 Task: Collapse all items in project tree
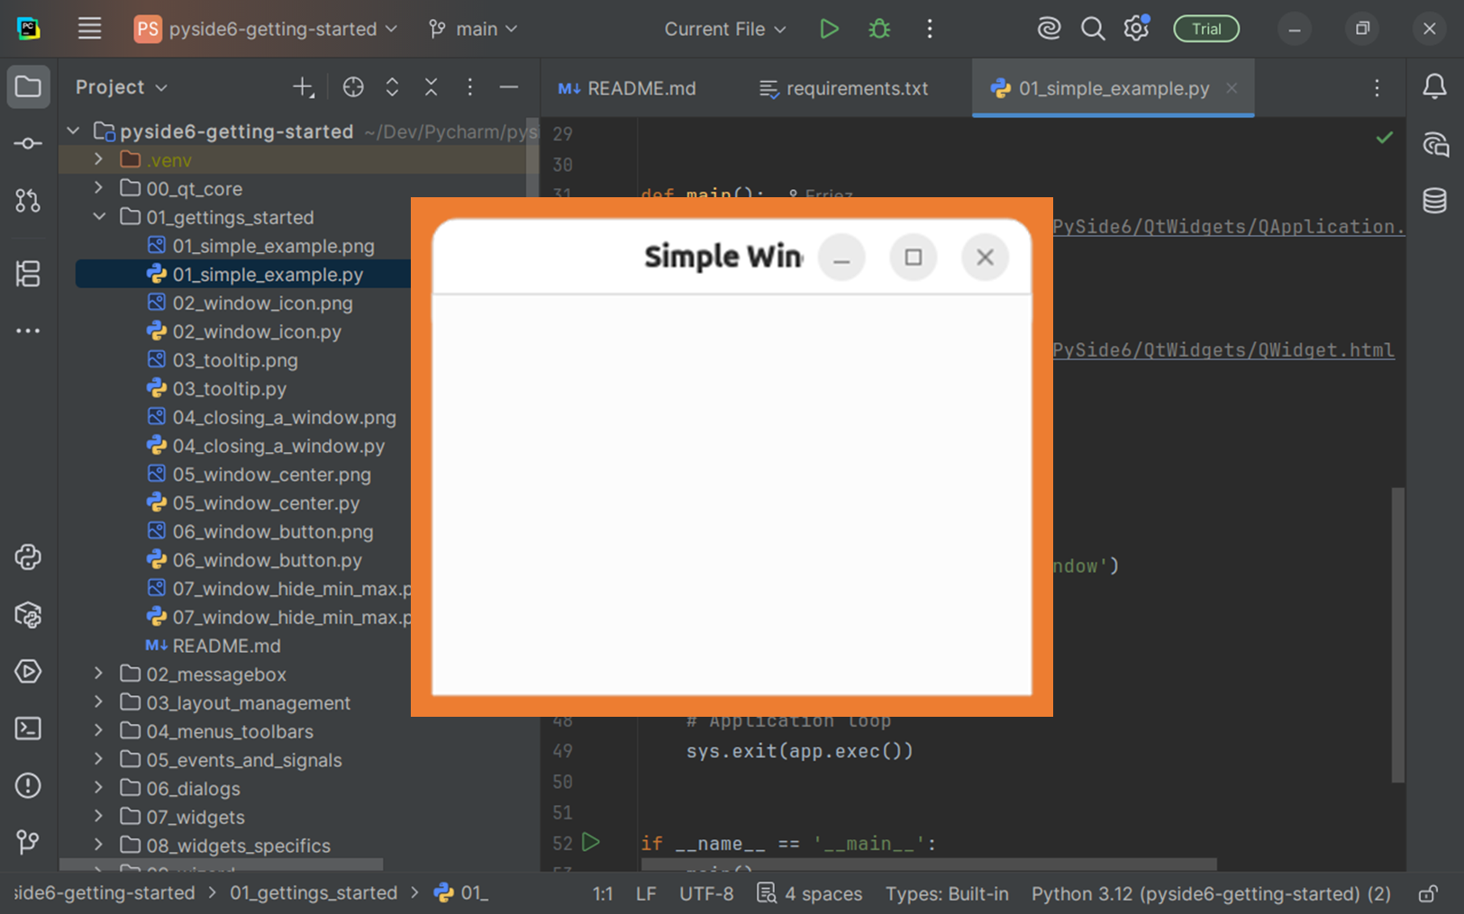coord(431,87)
